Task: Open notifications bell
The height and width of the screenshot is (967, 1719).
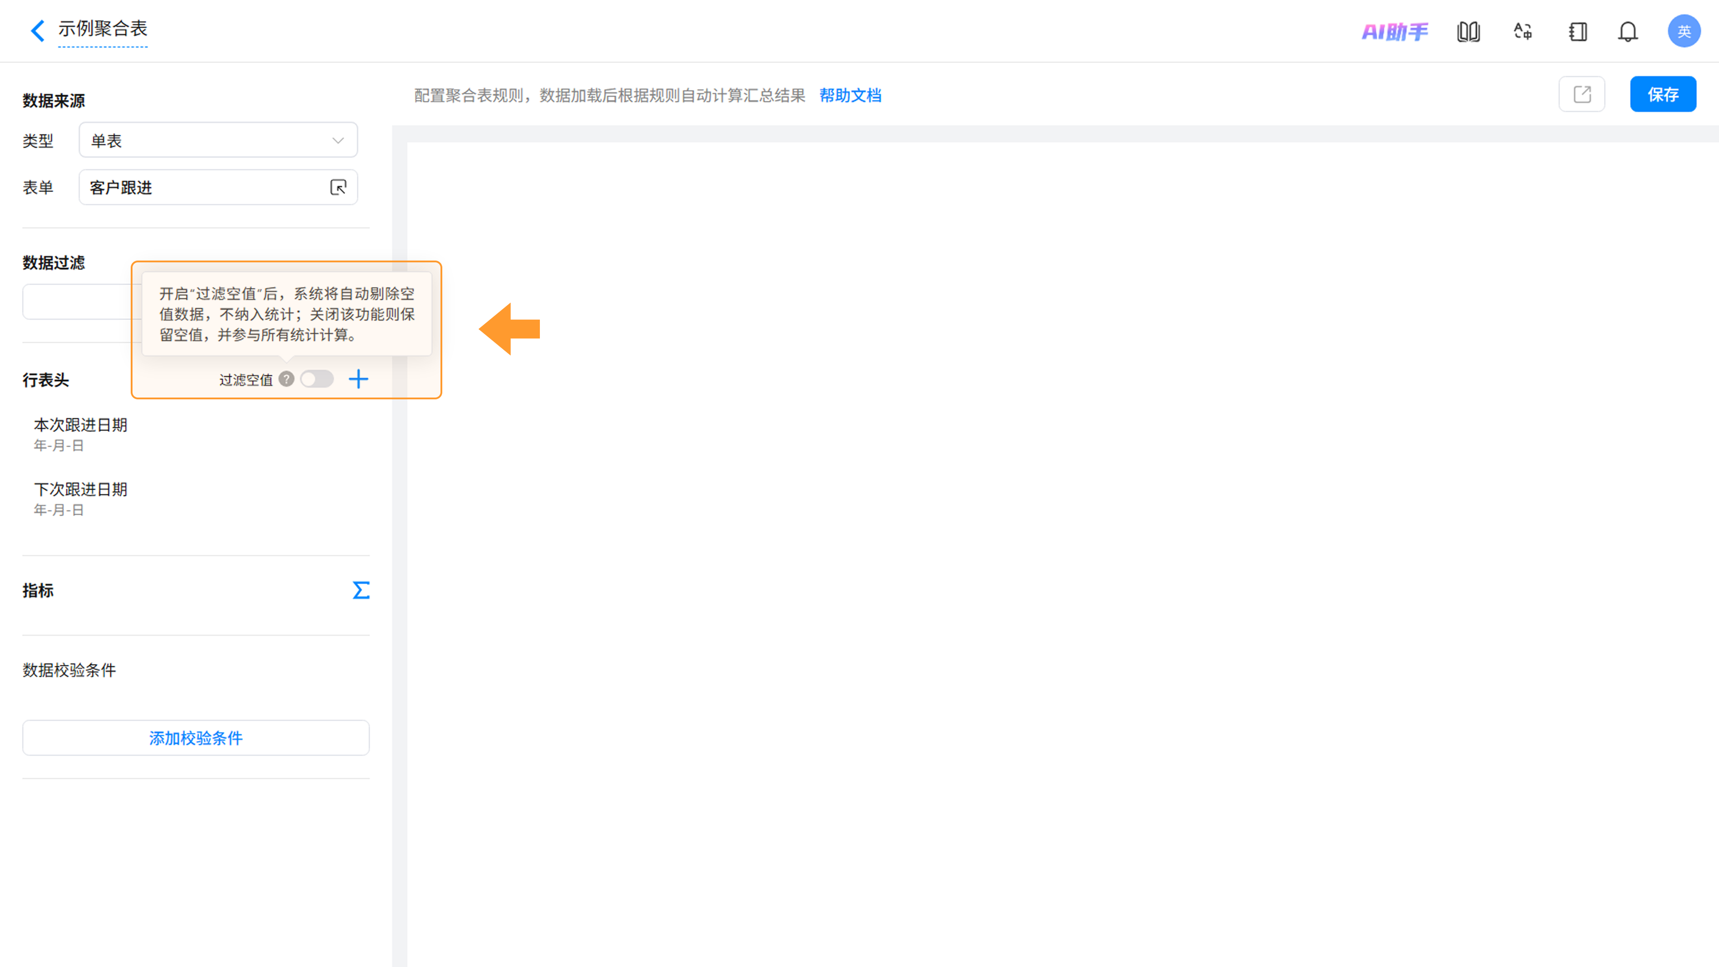Action: point(1628,31)
